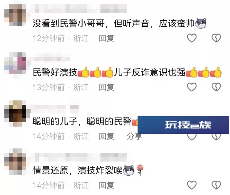The image size is (230, 195).
Task: Open the fourth commenter's avatar
Action: click(15, 161)
